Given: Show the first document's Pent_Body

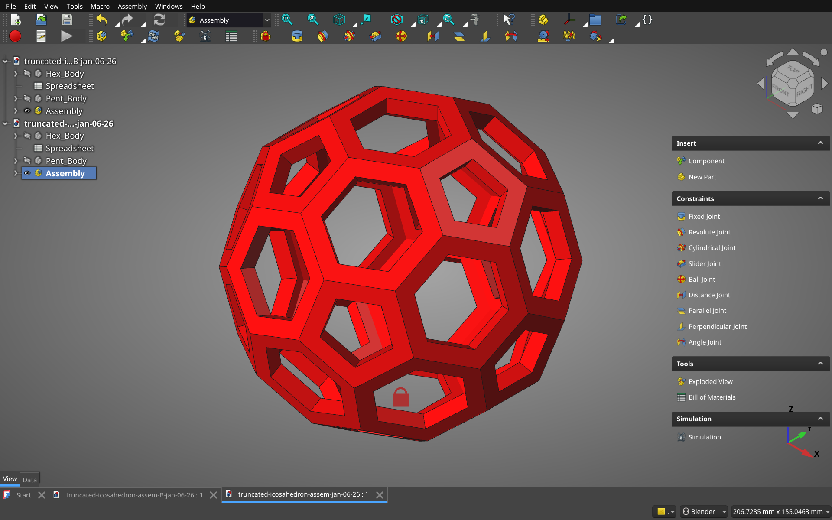Looking at the screenshot, I should (x=27, y=98).
